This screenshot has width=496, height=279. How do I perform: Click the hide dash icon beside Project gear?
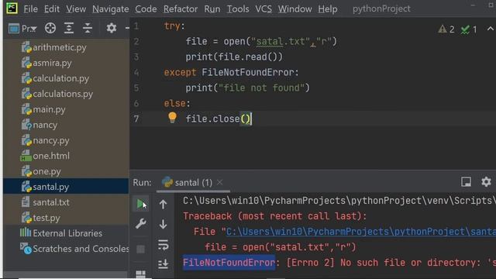[x=127, y=28]
